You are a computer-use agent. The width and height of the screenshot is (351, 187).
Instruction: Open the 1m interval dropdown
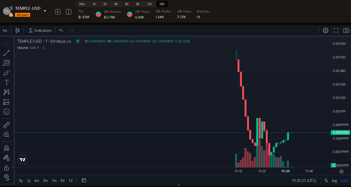tap(5, 30)
